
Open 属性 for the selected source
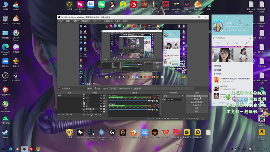(89, 88)
